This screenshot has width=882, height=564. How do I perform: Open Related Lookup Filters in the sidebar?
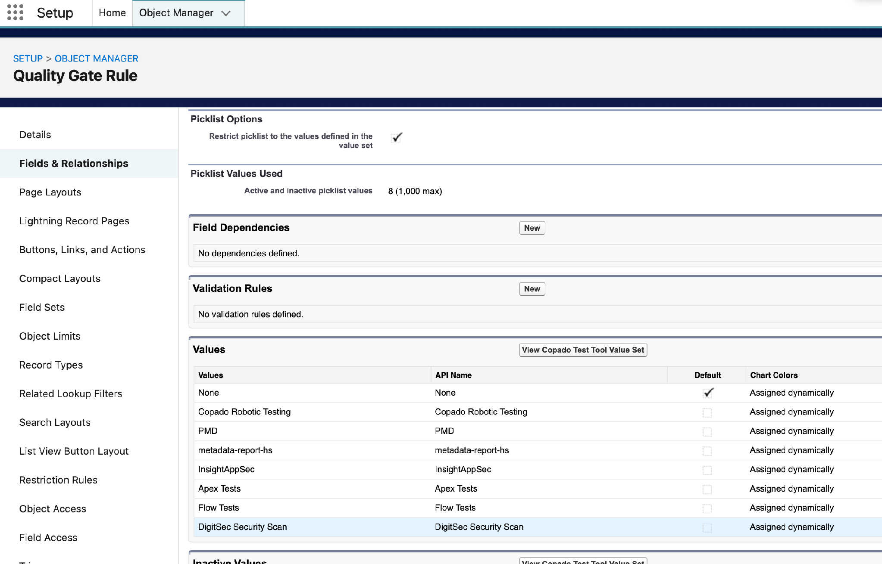[x=71, y=394]
